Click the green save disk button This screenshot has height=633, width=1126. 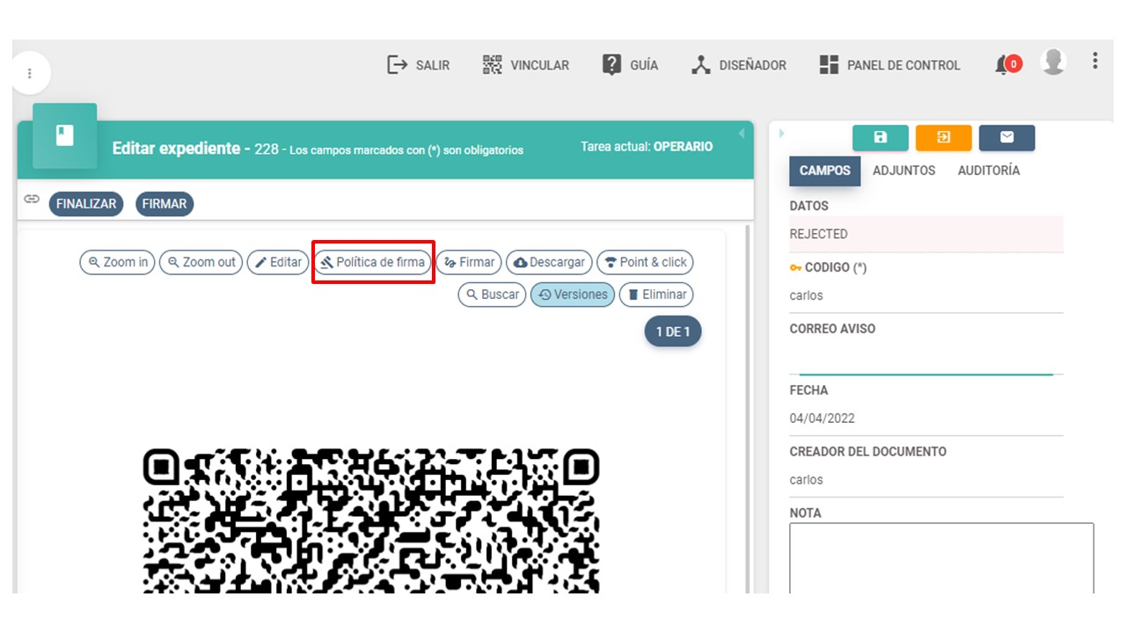pyautogui.click(x=881, y=138)
